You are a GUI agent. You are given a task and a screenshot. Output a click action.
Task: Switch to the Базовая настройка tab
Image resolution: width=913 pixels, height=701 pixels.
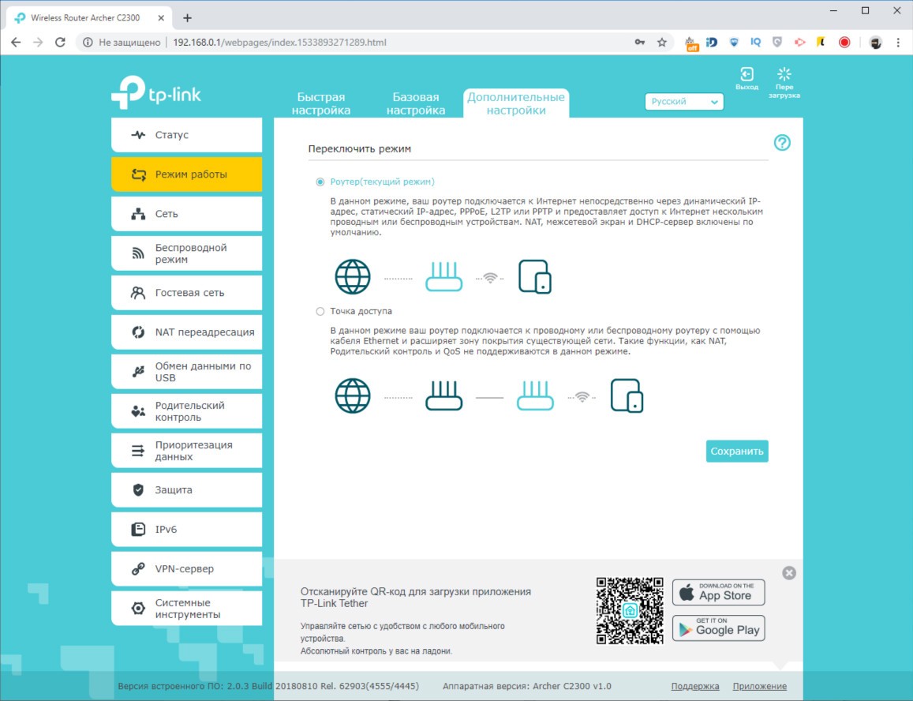coord(415,103)
